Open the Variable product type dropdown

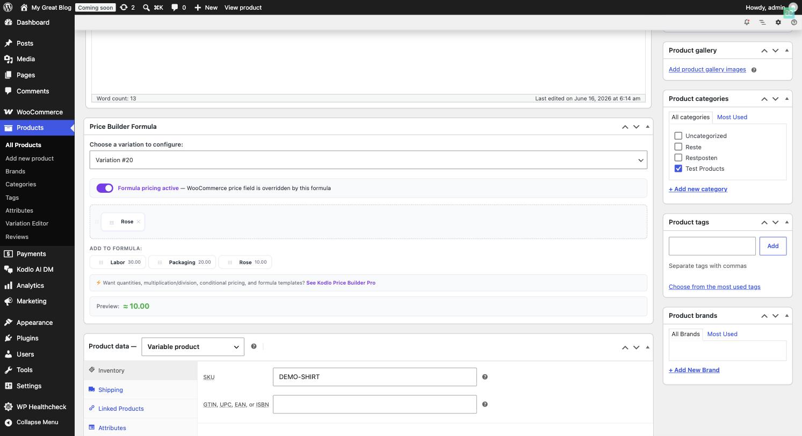(x=193, y=347)
